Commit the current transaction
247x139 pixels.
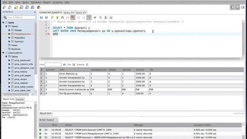79,17
